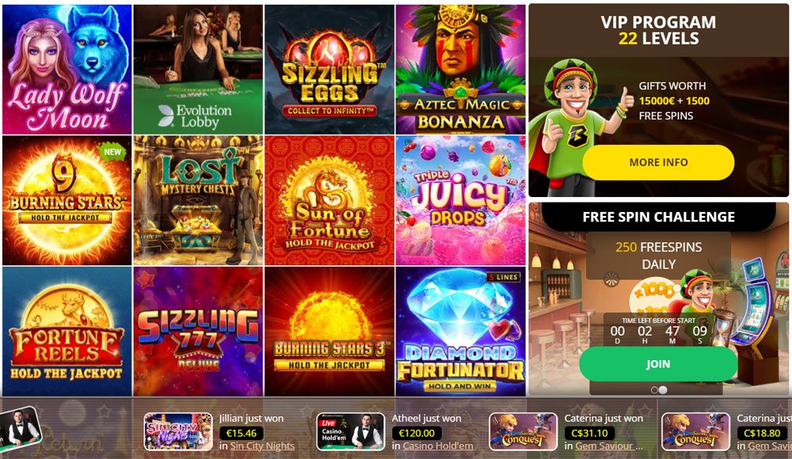Viewport: 792px width, 459px height.
Task: Select the second carousel slide dot
Action: tap(663, 390)
